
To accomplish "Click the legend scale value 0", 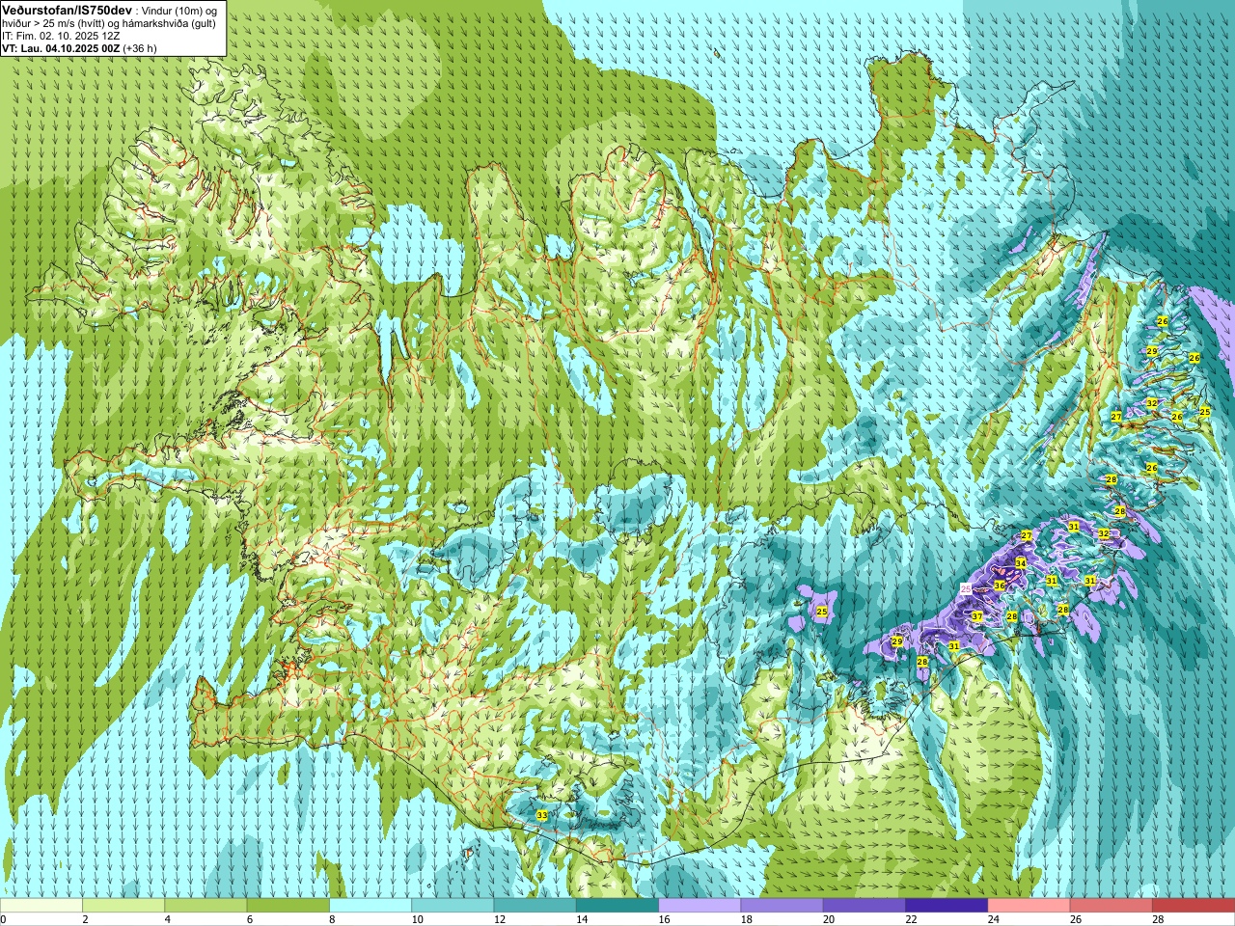I will tap(4, 919).
